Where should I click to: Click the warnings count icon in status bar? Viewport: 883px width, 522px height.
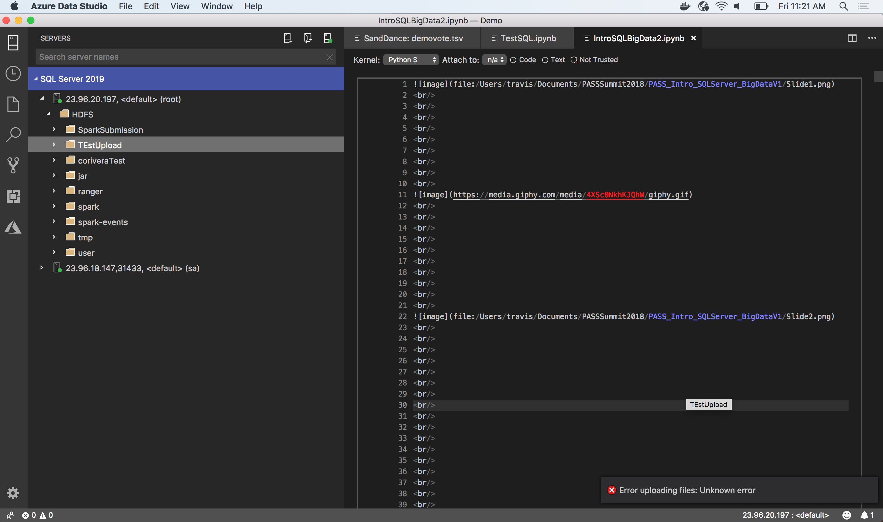[46, 515]
